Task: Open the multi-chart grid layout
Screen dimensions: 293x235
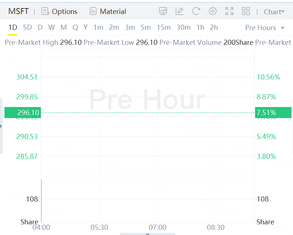Action: [x=246, y=11]
